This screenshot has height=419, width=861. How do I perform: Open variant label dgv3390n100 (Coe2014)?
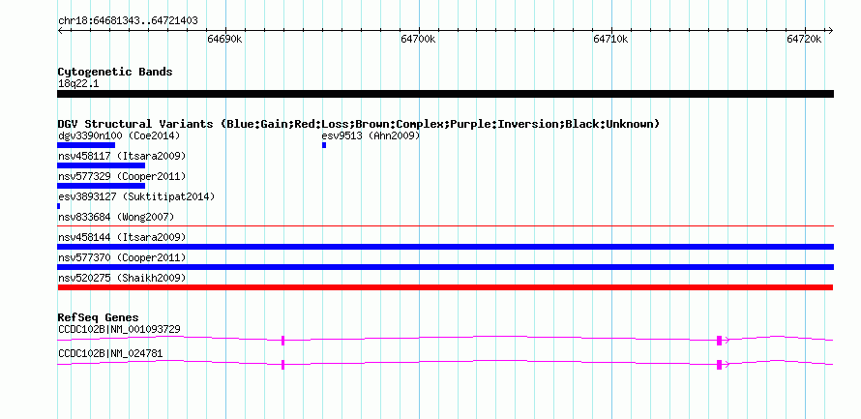click(119, 135)
